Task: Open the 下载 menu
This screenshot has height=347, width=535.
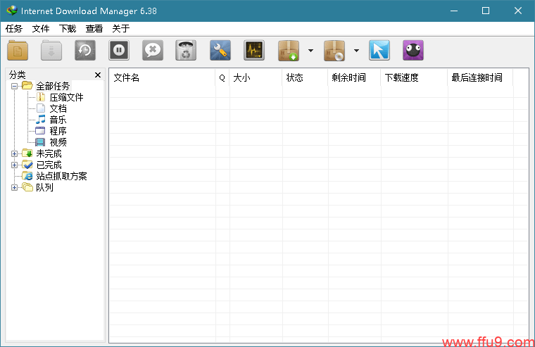Action: click(67, 29)
